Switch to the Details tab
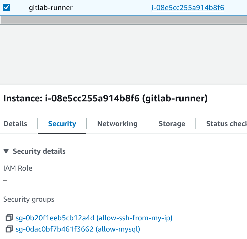Viewport: 247px width, 239px height. coord(15,124)
